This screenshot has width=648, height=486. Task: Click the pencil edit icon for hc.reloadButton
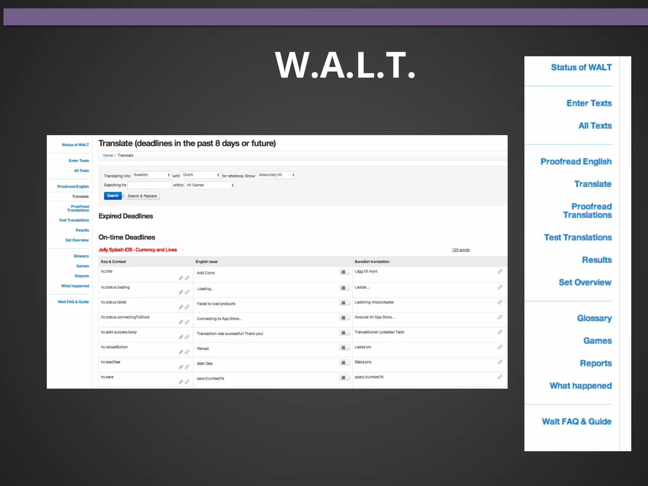pos(181,352)
